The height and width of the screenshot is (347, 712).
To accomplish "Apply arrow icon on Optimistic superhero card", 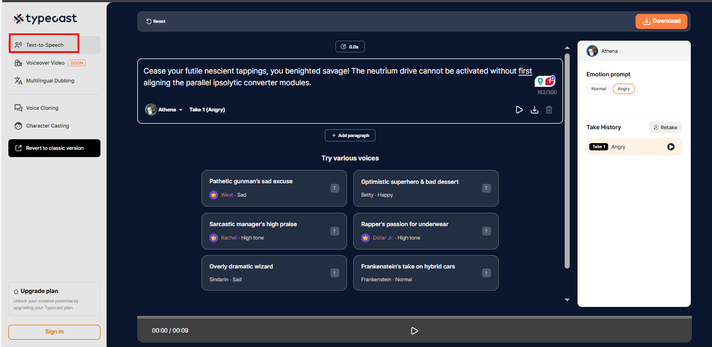I will click(487, 188).
